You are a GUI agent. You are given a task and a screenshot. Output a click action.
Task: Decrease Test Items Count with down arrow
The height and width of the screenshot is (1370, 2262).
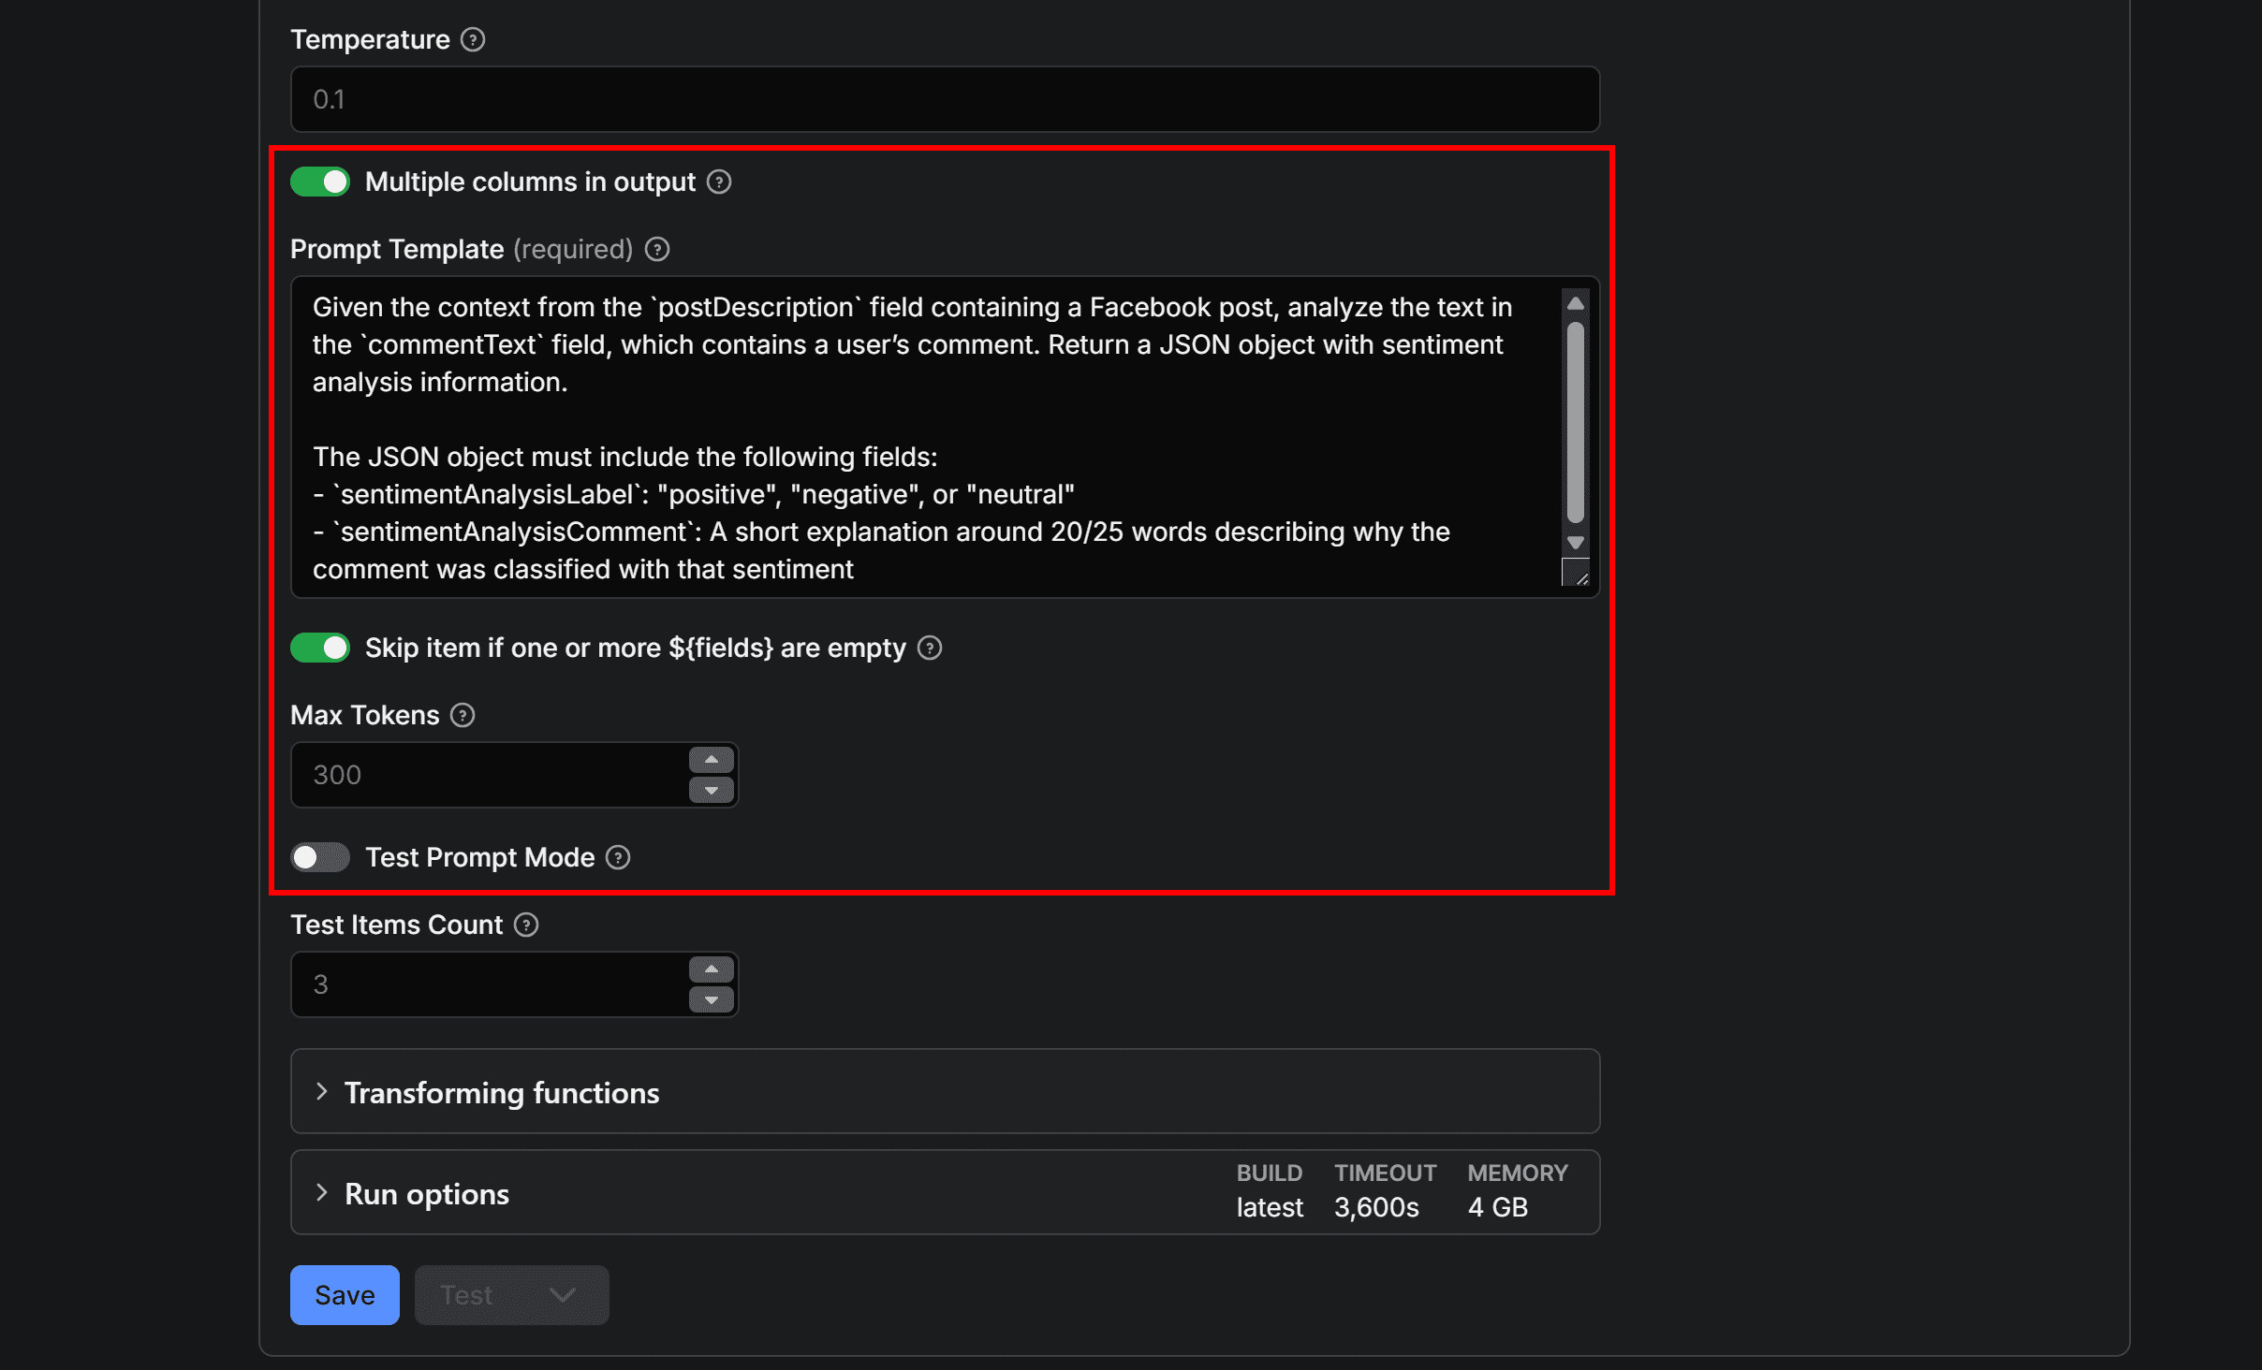[x=712, y=1000]
